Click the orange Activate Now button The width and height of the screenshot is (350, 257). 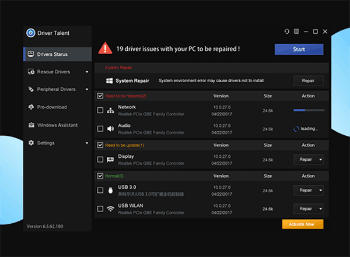[303, 224]
